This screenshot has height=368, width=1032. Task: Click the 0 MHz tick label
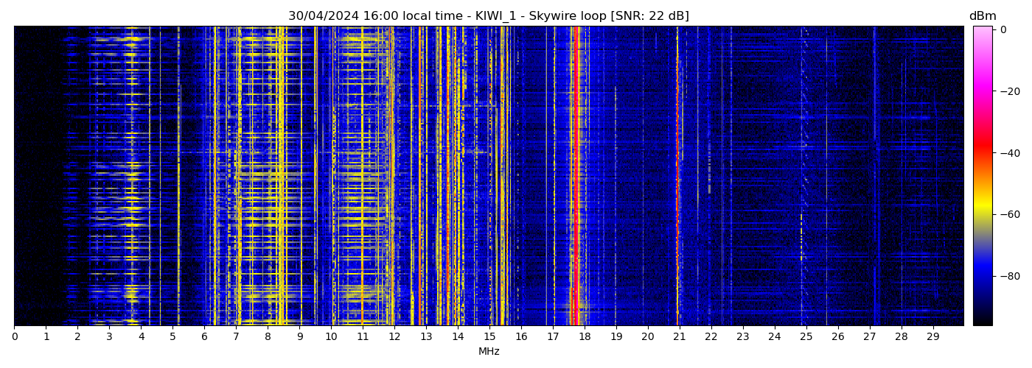14,336
